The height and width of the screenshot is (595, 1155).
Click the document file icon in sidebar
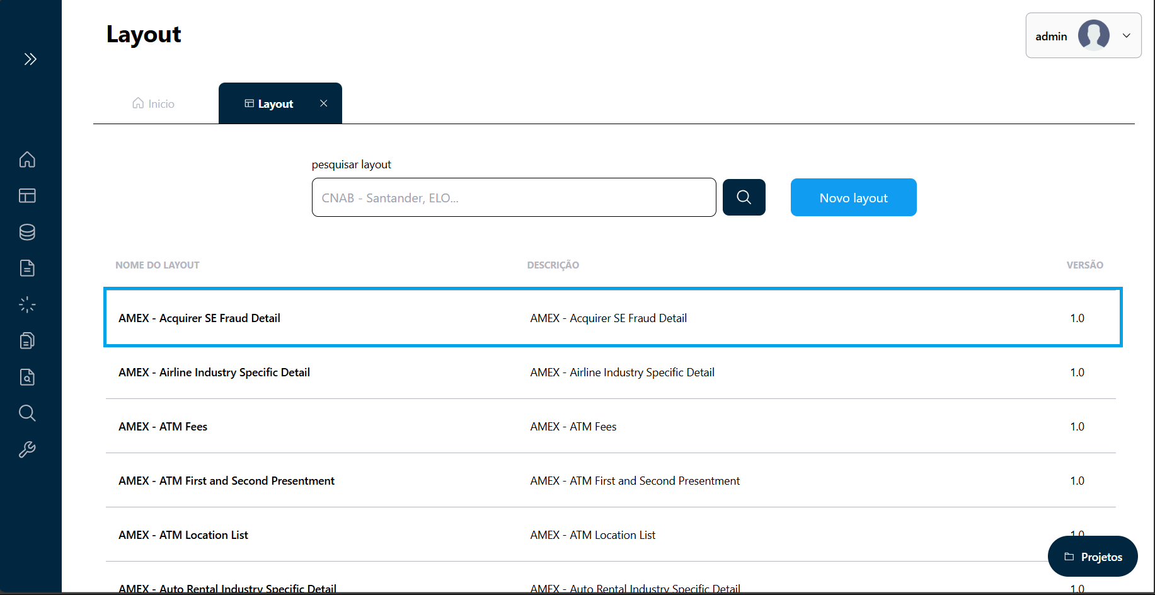tap(27, 269)
